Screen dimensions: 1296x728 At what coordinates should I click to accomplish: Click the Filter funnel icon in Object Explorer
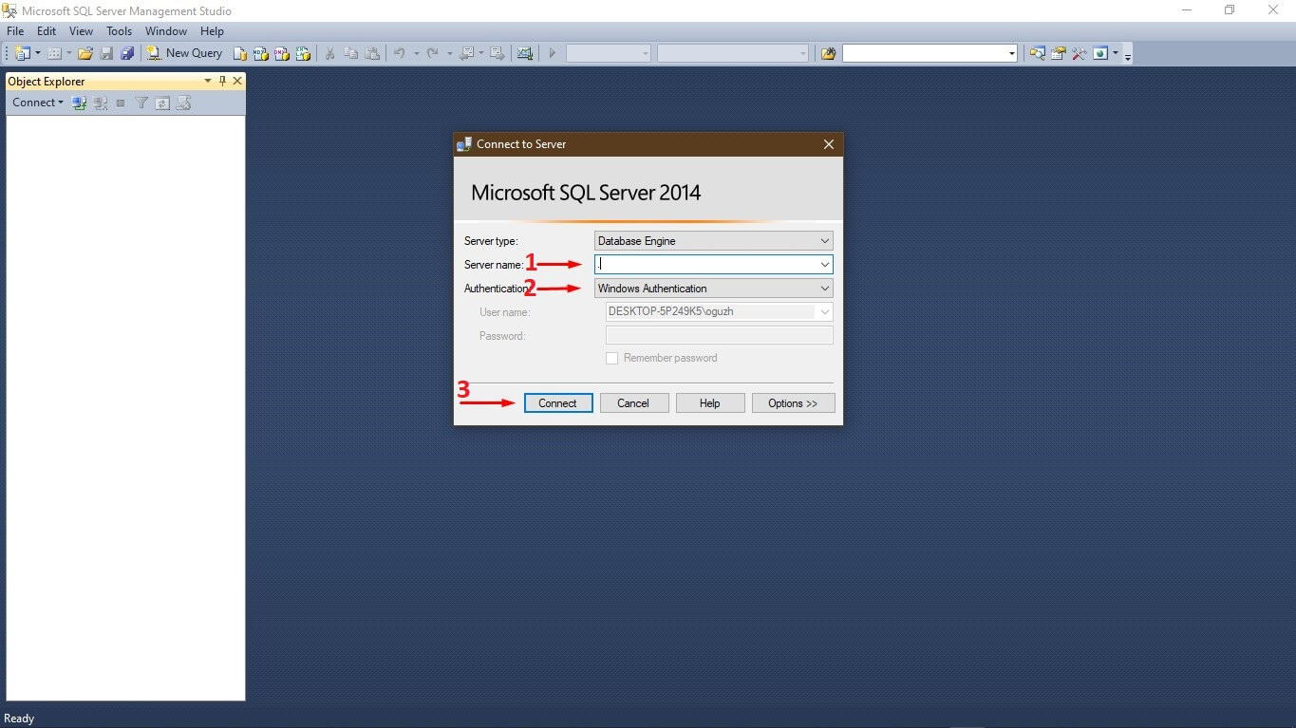[141, 103]
